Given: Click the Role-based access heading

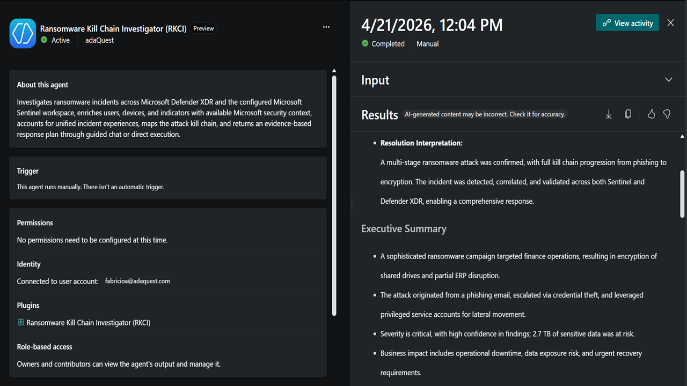Looking at the screenshot, I should pyautogui.click(x=45, y=346).
